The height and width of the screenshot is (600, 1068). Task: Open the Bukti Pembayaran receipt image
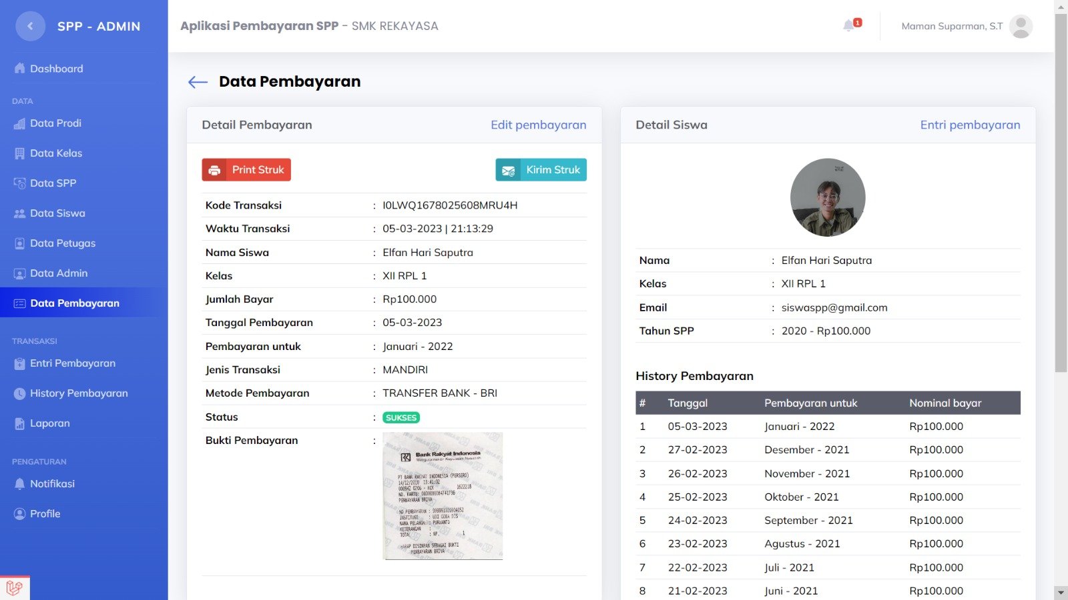tap(443, 496)
